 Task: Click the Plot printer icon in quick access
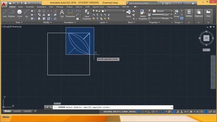coord(25,3)
